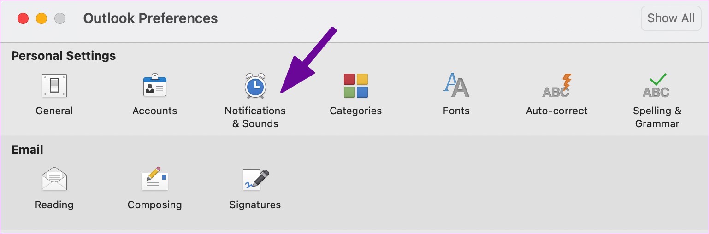709x234 pixels.
Task: Open General preferences light-switch icon
Action: click(54, 86)
